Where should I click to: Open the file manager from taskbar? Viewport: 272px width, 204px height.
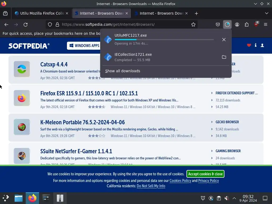(x=19, y=198)
